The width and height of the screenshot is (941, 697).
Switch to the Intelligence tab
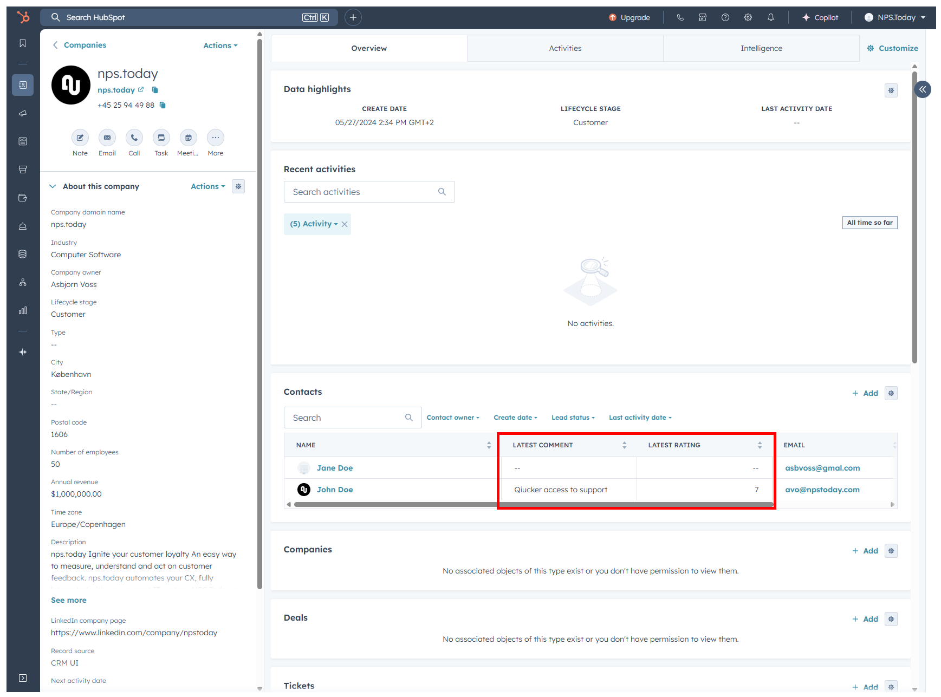(x=761, y=48)
